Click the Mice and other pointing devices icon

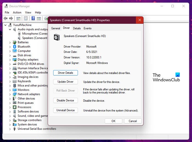pyautogui.click(x=15, y=86)
